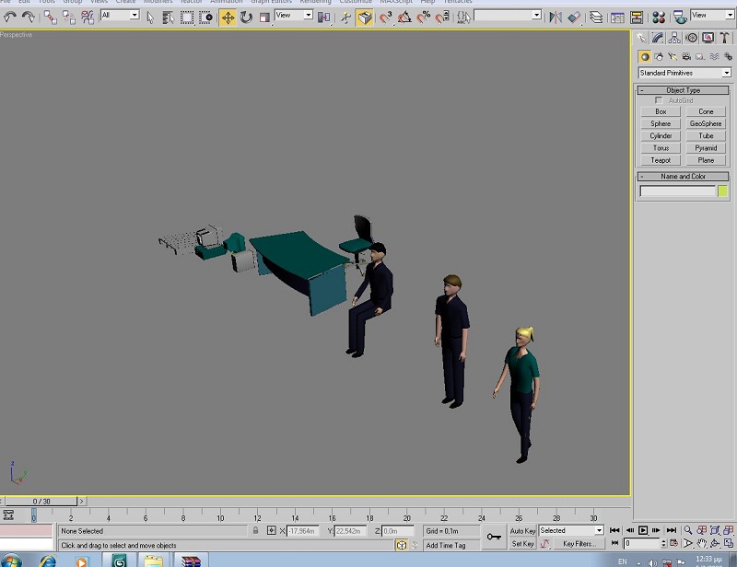Click the green object color swatch
The image size is (737, 567).
723,191
